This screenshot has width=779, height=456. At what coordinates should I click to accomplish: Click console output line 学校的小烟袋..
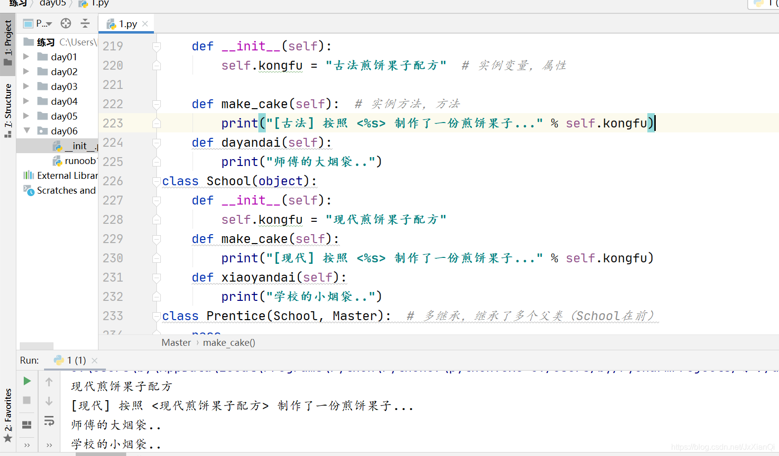pyautogui.click(x=116, y=444)
